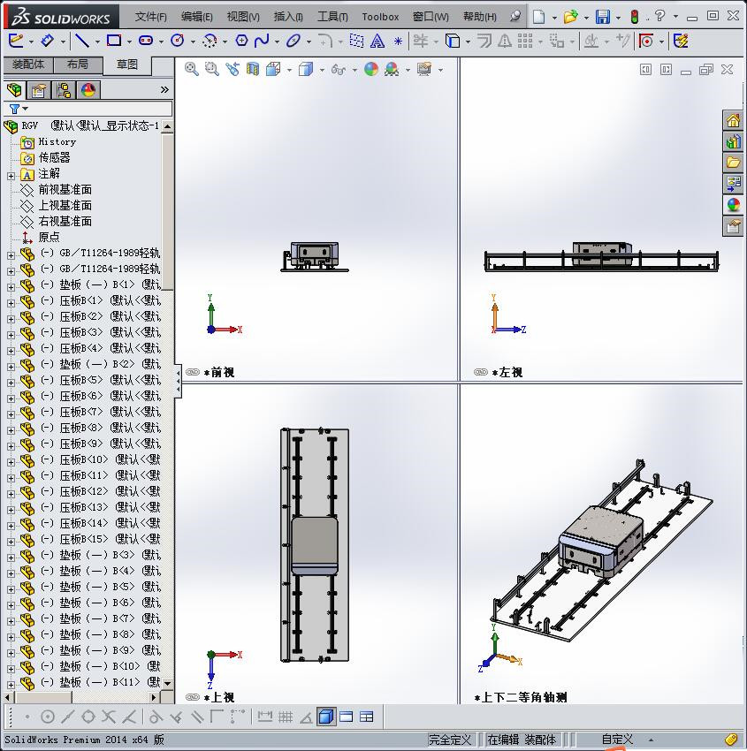The width and height of the screenshot is (747, 751).
Task: Click the Polygon sketch tool
Action: pos(241,41)
